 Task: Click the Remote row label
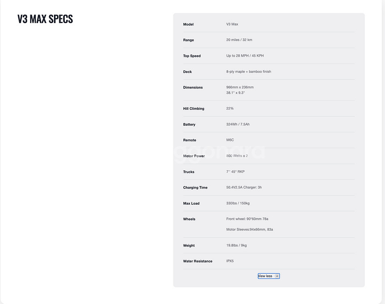click(x=189, y=140)
